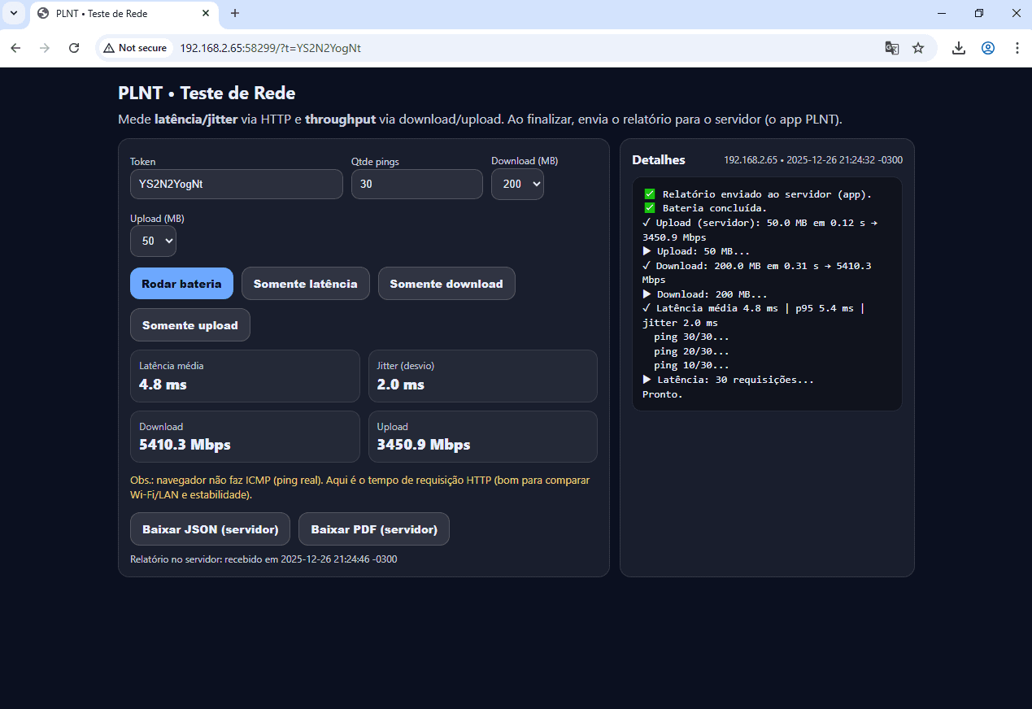
Task: Open the Google Translate icon in address bar
Action: 891,48
